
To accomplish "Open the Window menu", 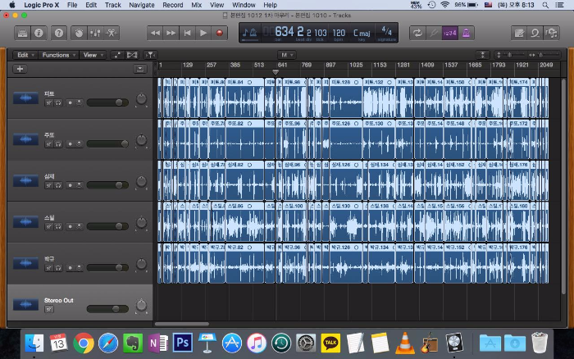I will point(244,5).
